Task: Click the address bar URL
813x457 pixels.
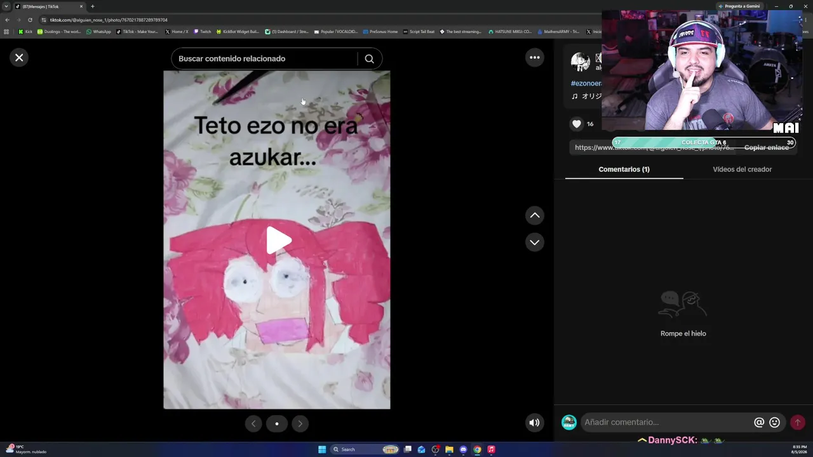Action: click(x=109, y=20)
